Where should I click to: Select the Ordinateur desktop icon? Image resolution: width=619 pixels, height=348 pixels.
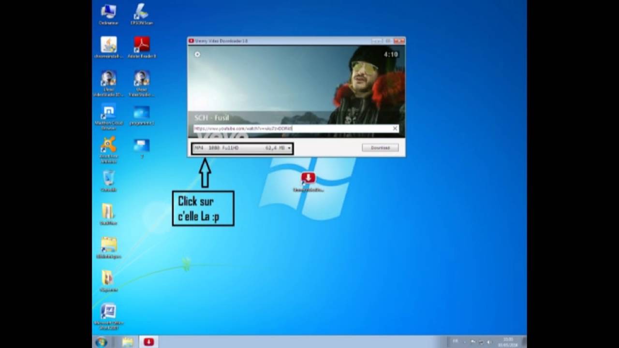point(108,14)
